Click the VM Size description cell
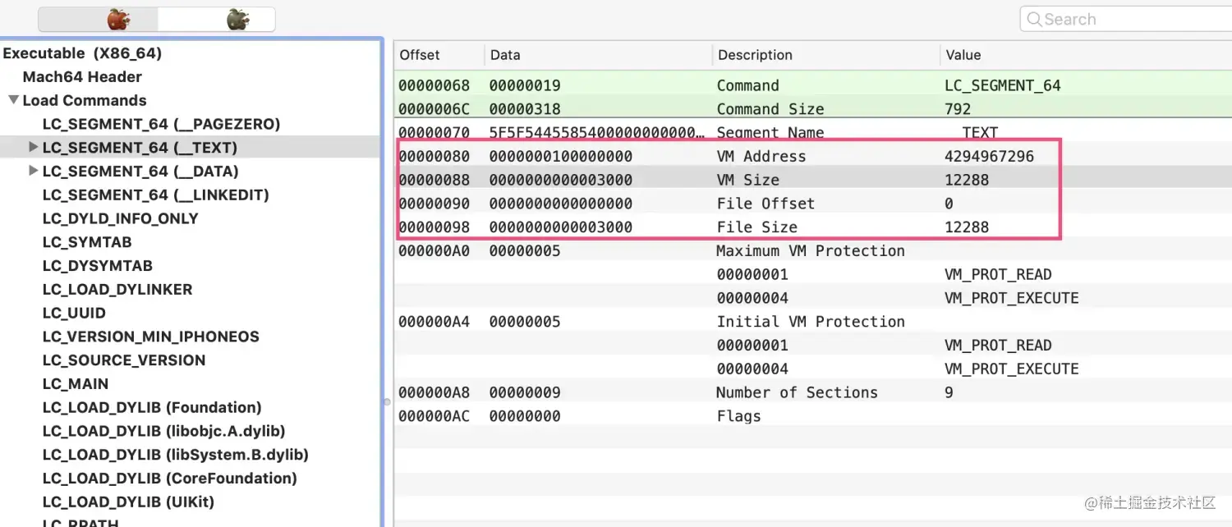This screenshot has height=527, width=1232. (x=748, y=180)
